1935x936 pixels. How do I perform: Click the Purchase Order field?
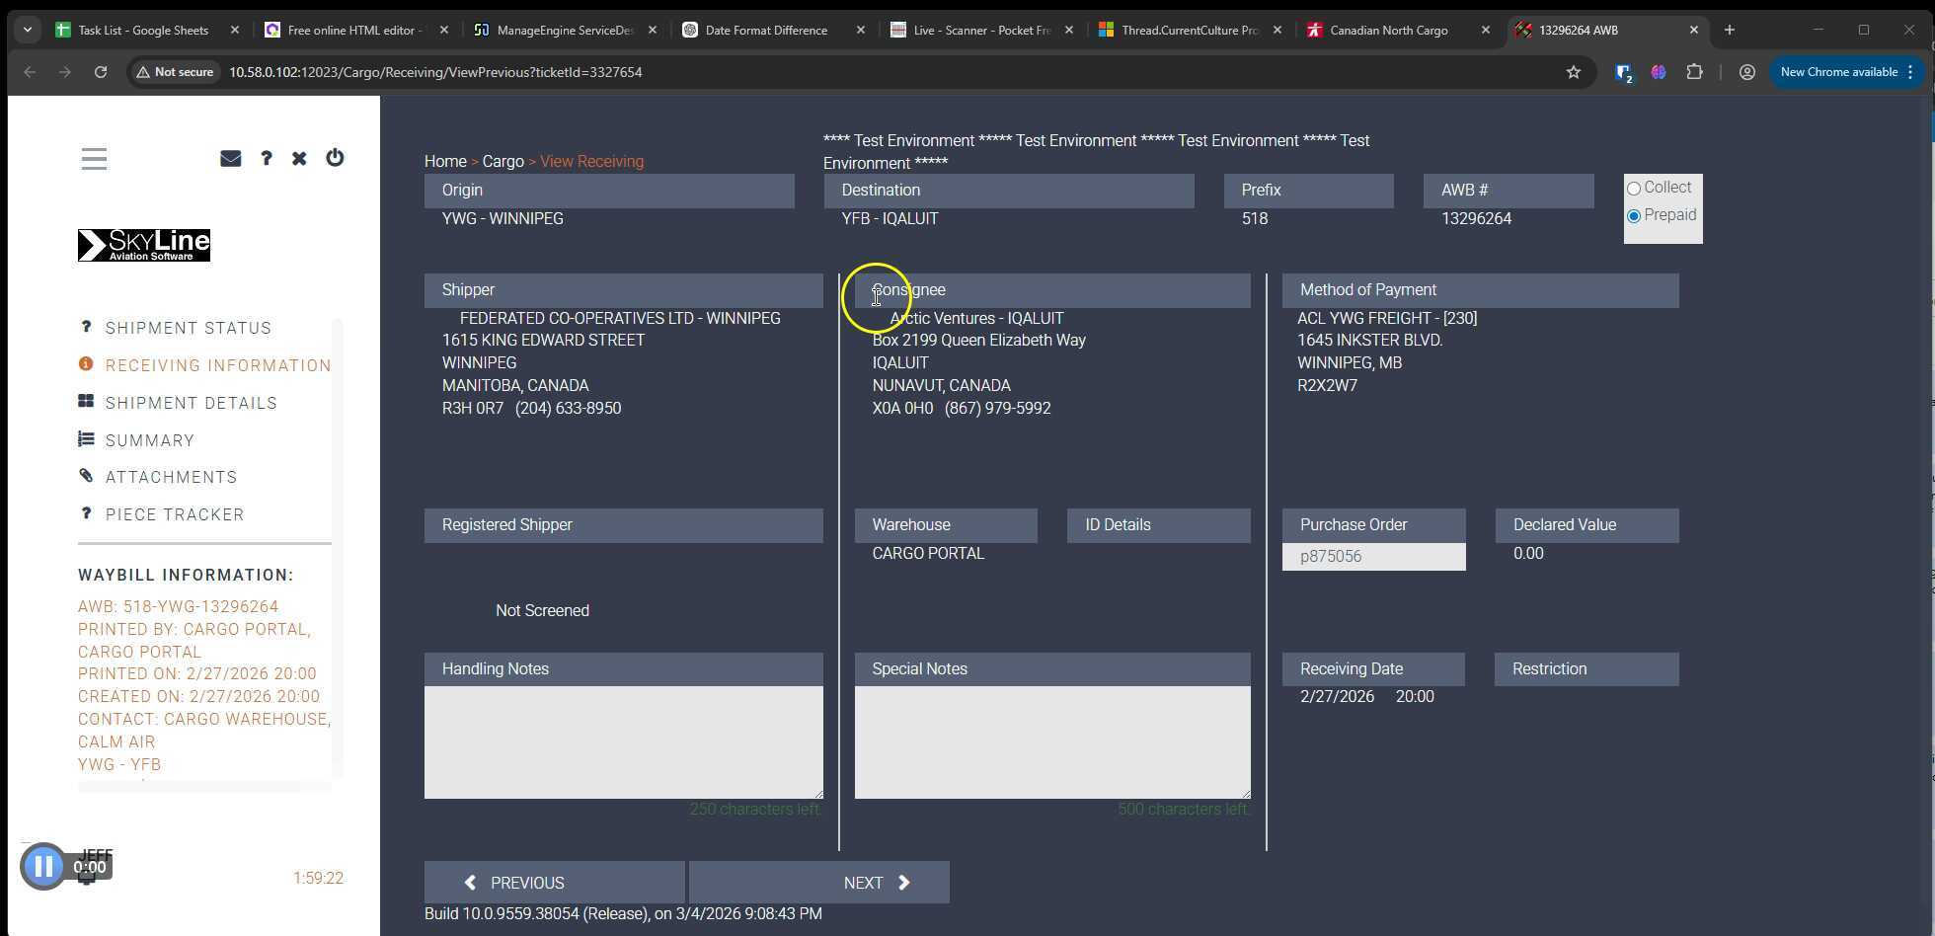point(1373,557)
